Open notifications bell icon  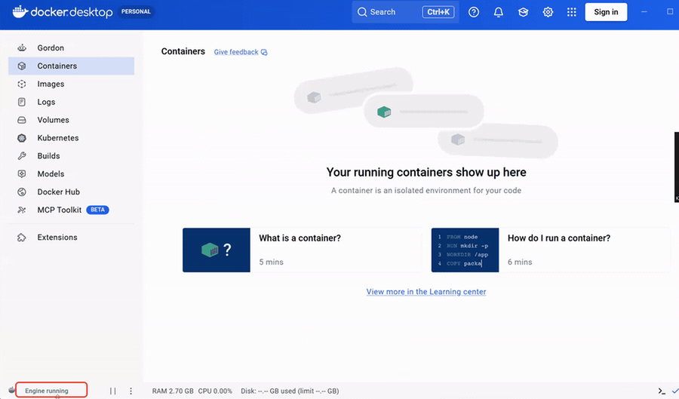tap(499, 12)
